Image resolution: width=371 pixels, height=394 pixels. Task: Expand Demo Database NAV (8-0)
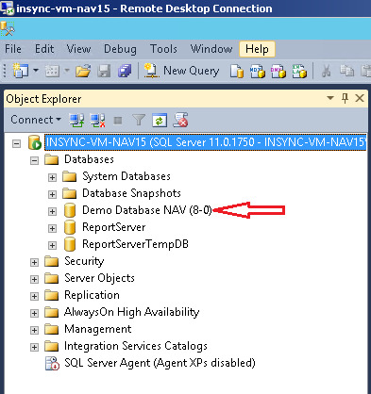click(x=52, y=212)
